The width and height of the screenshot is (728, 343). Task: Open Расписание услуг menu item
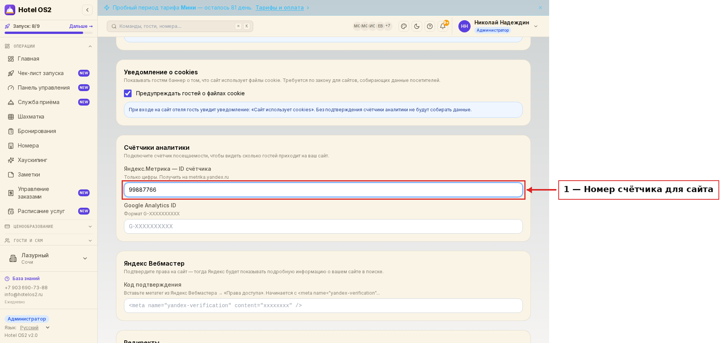(x=48, y=211)
